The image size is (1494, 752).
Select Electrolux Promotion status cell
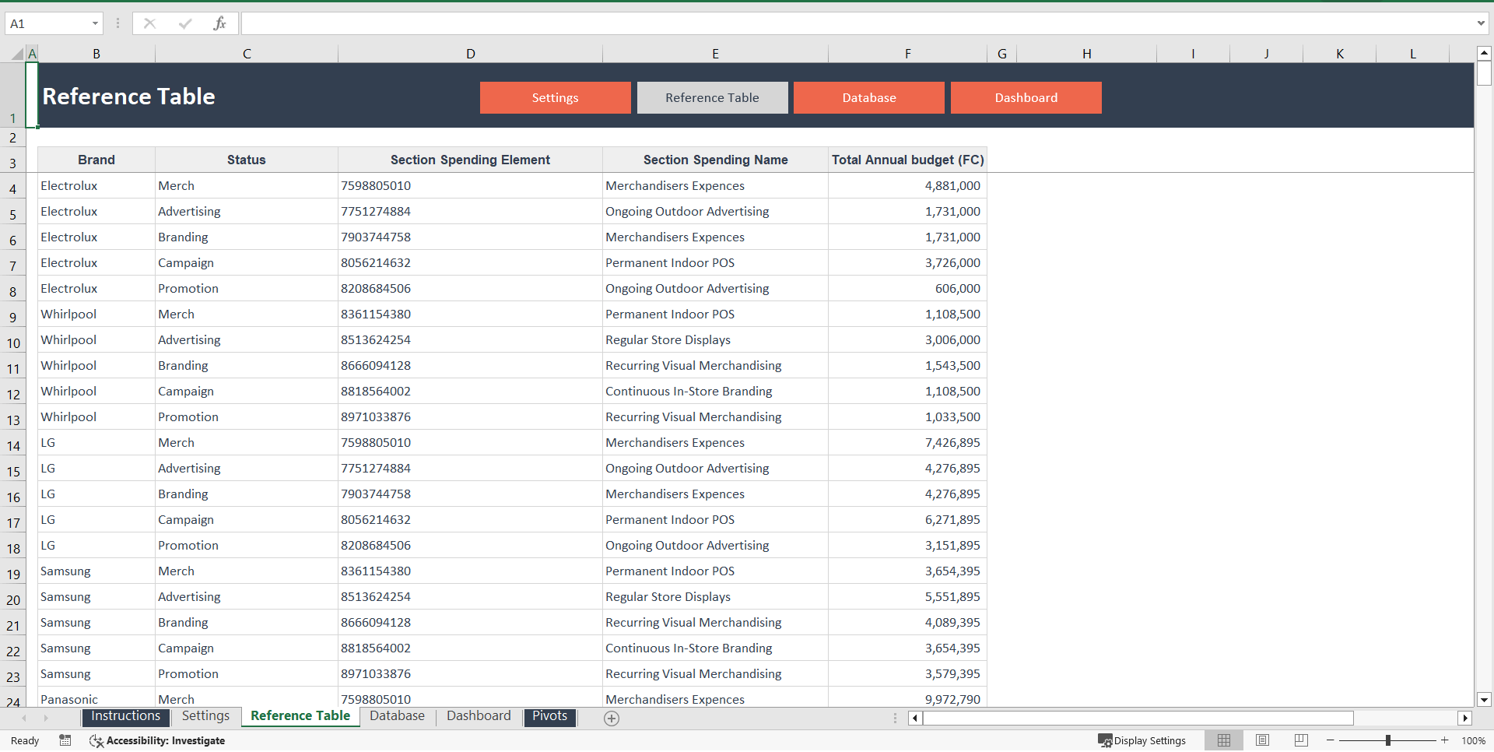click(247, 288)
